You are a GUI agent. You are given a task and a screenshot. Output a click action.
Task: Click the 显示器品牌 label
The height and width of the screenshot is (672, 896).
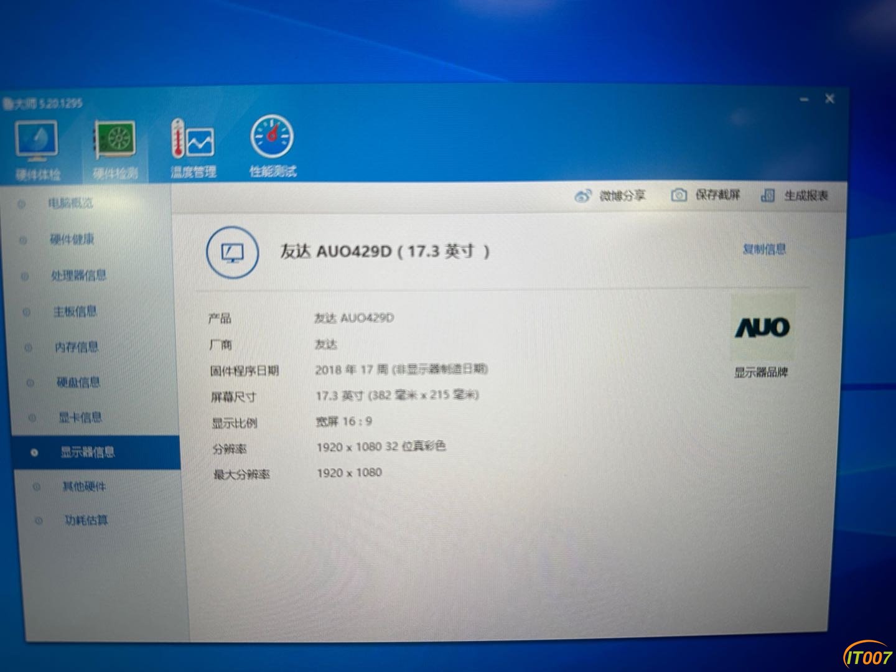click(761, 373)
